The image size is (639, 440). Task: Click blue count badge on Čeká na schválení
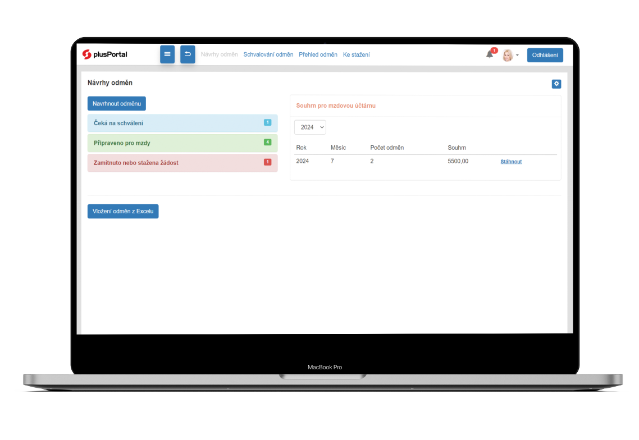pyautogui.click(x=267, y=122)
